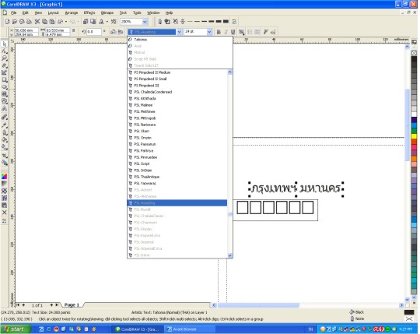Expand the zoom level dropdown
The image size is (420, 334).
pos(145,22)
